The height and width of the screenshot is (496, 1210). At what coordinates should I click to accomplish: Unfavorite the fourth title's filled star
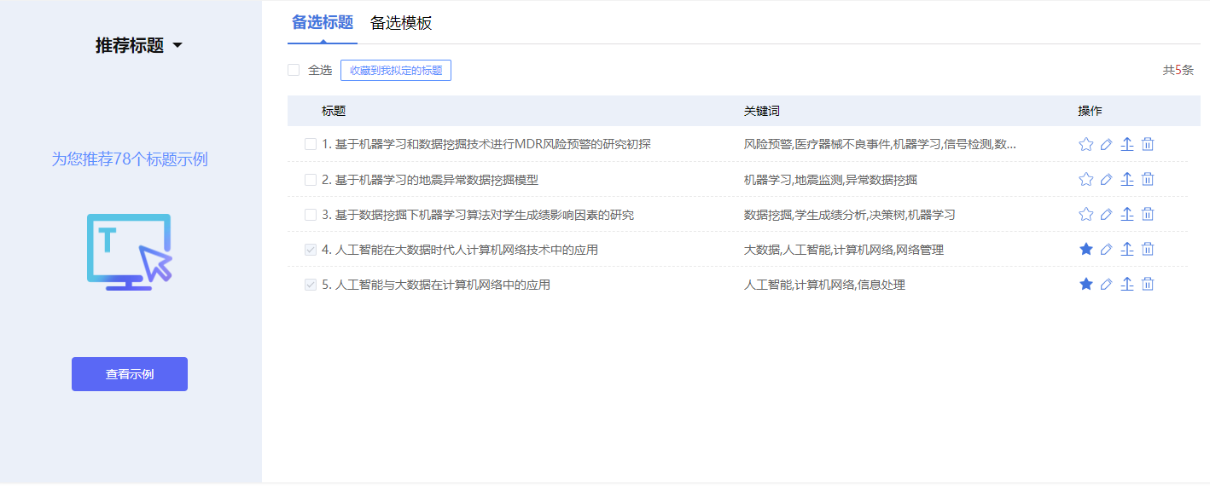(1085, 249)
